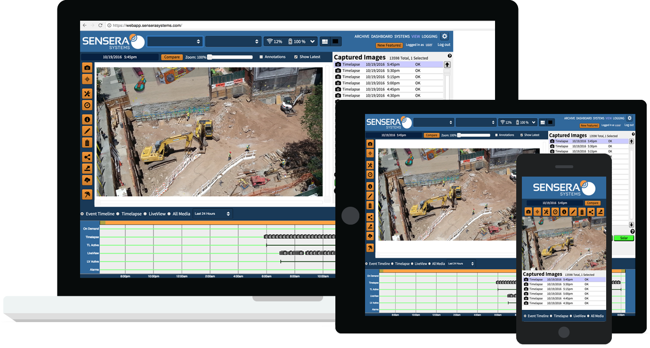This screenshot has width=650, height=348.
Task: Open the ARCHIVE menu on the laptop
Action: [362, 36]
